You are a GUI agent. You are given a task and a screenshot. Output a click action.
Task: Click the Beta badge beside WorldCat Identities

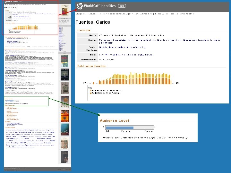[122, 6]
